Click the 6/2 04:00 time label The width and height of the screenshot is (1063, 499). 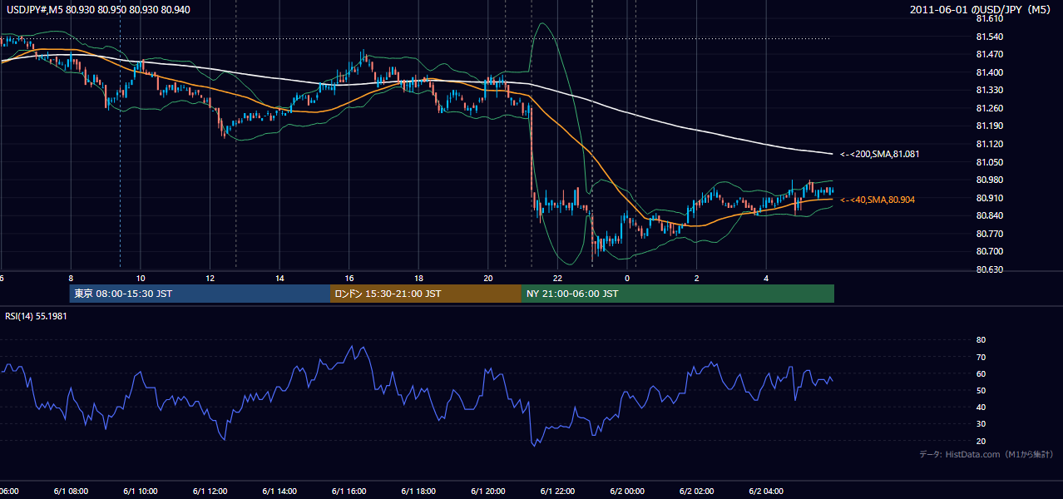(765, 492)
